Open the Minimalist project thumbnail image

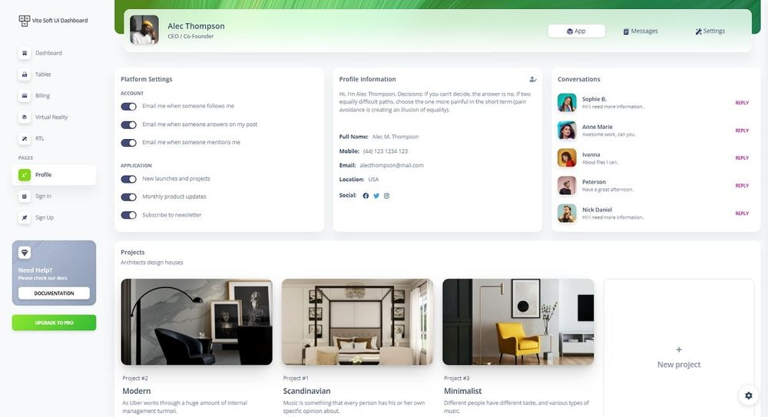pyautogui.click(x=518, y=322)
